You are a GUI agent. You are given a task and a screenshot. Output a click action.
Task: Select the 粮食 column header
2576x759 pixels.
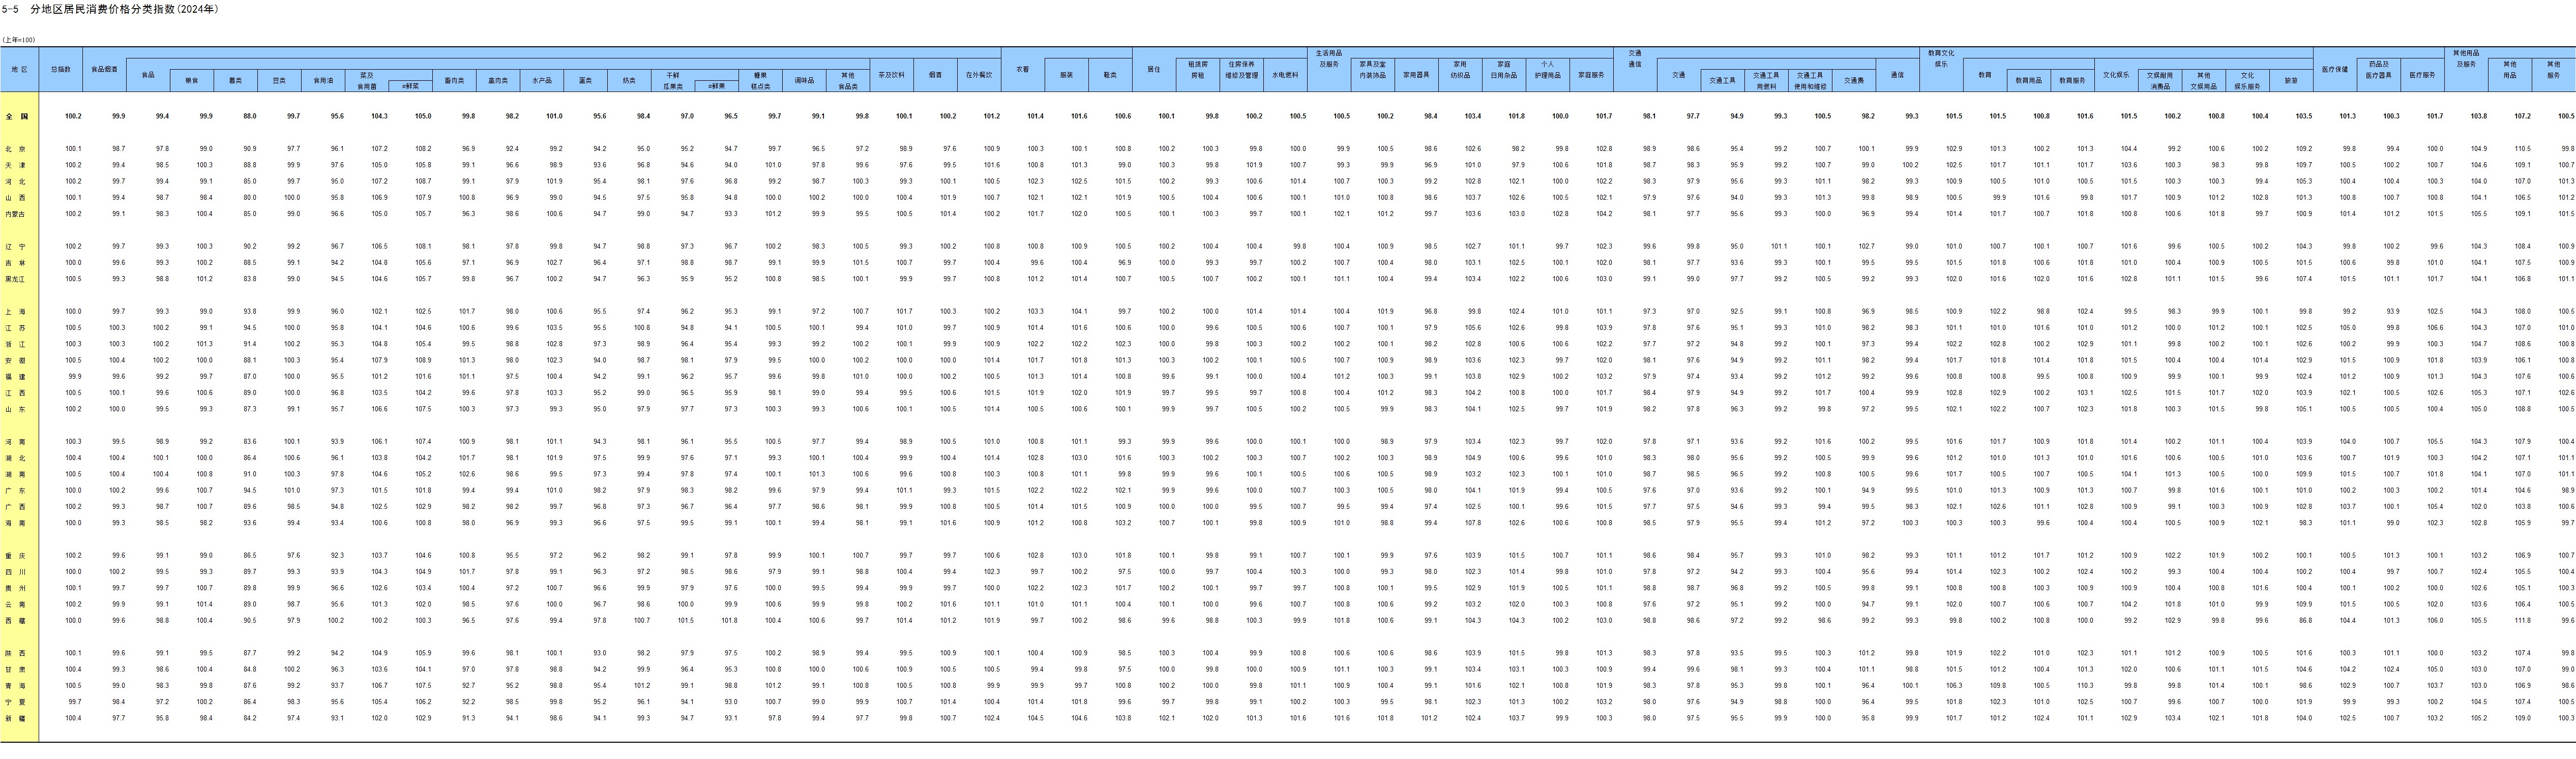pyautogui.click(x=192, y=80)
